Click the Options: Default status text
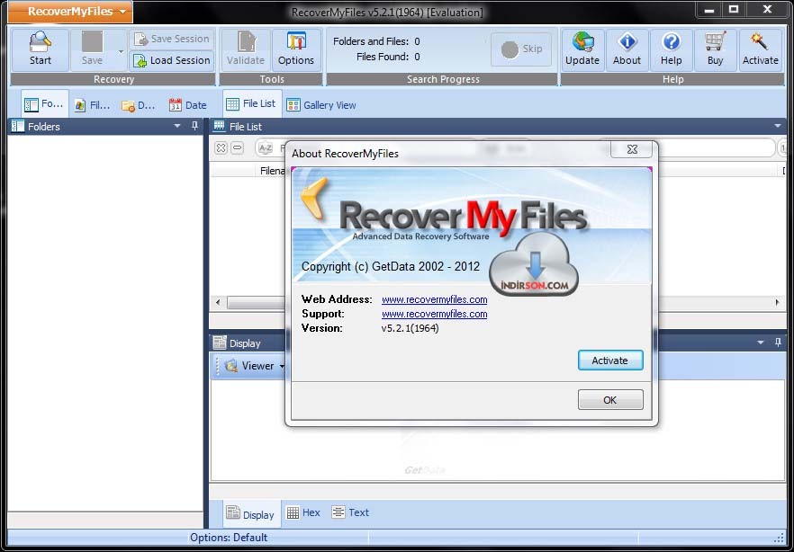Viewport: 794px width, 552px height. point(229,538)
